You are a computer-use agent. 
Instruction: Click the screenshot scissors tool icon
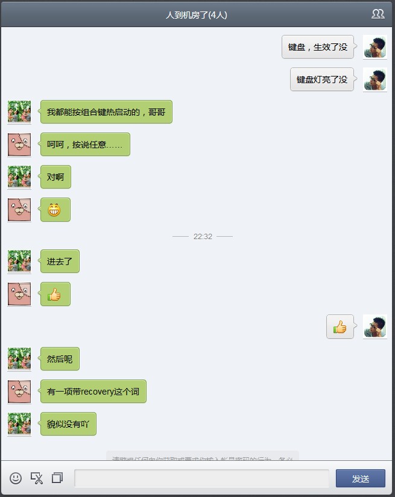click(x=37, y=478)
